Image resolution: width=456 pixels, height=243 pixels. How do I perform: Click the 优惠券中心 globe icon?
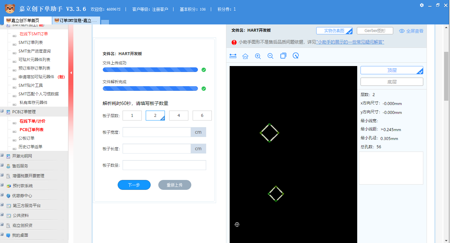click(8, 196)
